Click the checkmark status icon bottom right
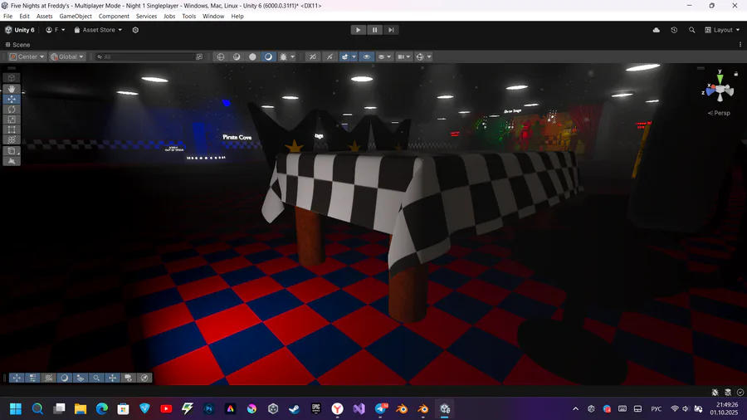The width and height of the screenshot is (747, 420). [740, 393]
